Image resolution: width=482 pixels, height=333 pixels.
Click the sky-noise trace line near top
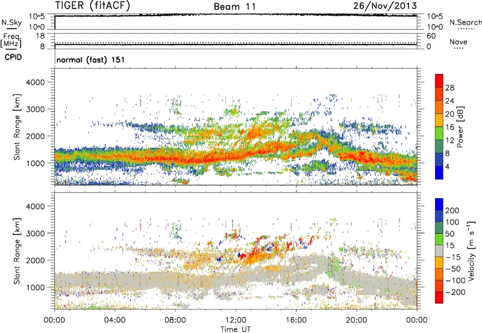coord(236,14)
